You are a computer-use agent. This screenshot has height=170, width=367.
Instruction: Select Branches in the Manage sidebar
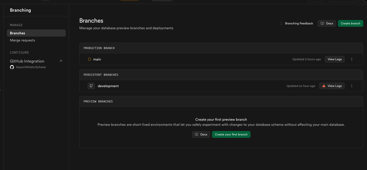[36, 33]
